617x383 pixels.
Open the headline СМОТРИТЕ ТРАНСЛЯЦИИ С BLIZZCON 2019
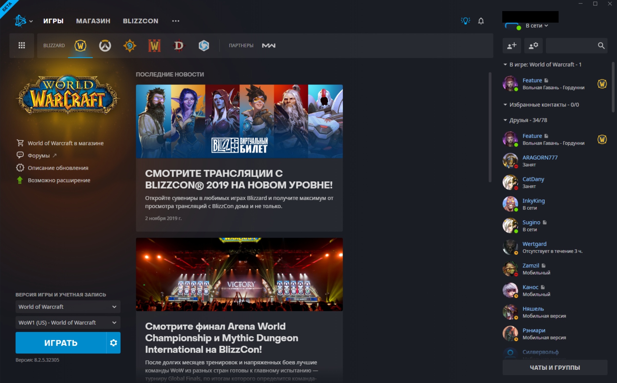(239, 179)
